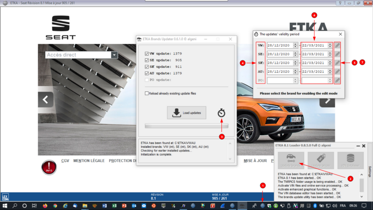Click the pencil edit icon for the PO row
This screenshot has height=210, width=373.
point(337,80)
